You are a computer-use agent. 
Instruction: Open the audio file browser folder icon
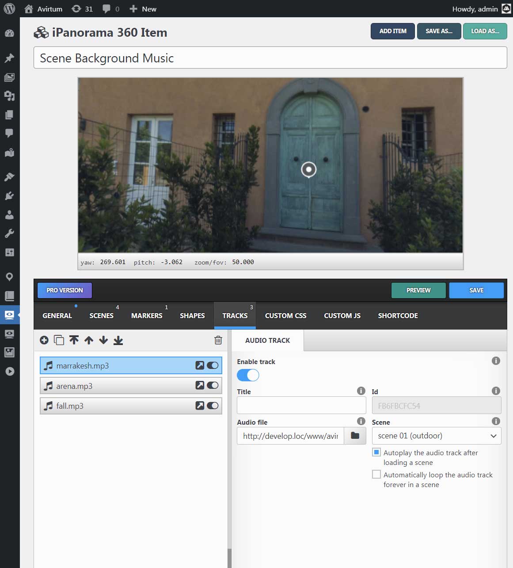click(x=355, y=436)
